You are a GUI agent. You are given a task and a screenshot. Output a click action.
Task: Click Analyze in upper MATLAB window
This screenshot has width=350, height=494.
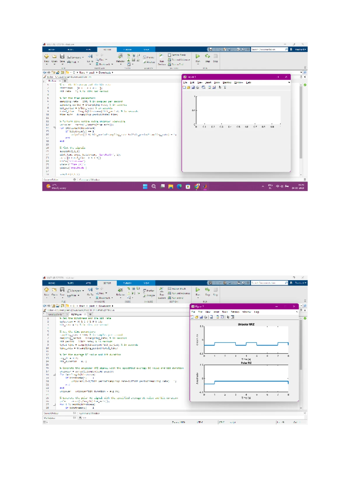pos(149,62)
